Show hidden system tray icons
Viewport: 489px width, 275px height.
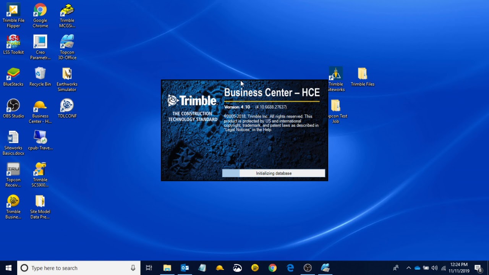[408, 268]
